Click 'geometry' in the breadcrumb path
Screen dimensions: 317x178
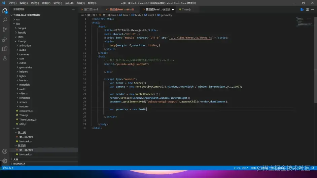click(166, 15)
